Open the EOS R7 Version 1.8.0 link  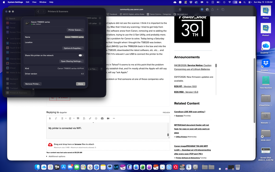[x=185, y=86]
